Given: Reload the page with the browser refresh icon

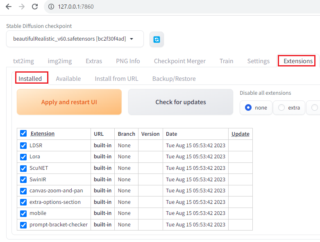Looking at the screenshot, I should pyautogui.click(x=35, y=7).
